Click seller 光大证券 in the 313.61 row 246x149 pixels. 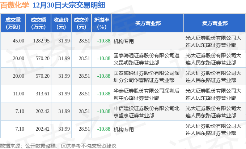coord(213,94)
